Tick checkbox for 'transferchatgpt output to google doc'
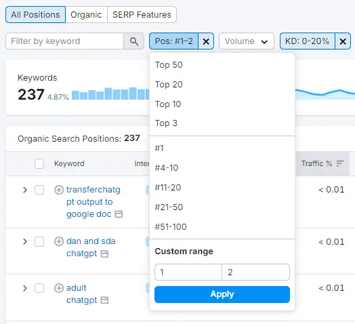This screenshot has width=355, height=324. tap(39, 190)
